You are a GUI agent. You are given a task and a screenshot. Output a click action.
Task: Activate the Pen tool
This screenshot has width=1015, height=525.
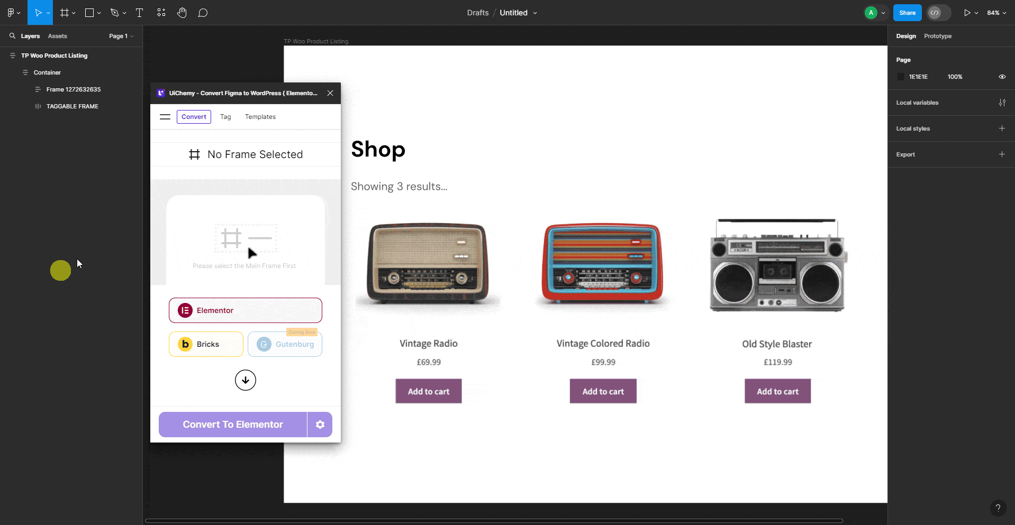click(x=115, y=12)
